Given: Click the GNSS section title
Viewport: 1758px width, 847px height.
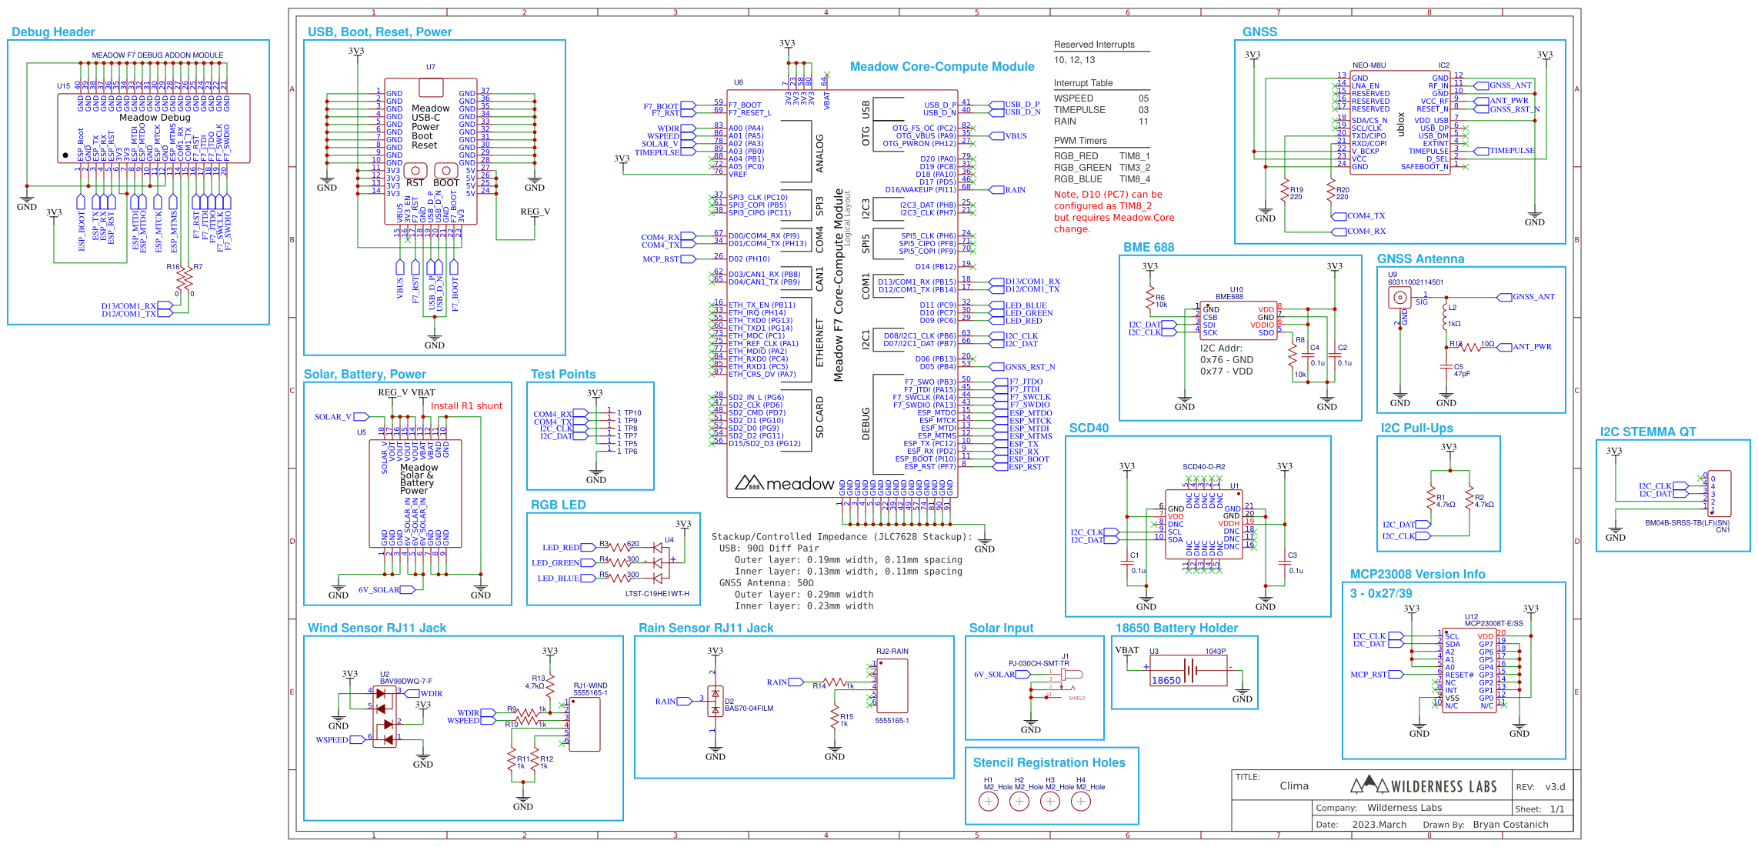Looking at the screenshot, I should click(x=1259, y=32).
